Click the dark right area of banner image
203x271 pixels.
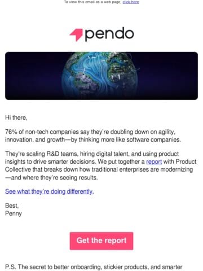(169, 76)
